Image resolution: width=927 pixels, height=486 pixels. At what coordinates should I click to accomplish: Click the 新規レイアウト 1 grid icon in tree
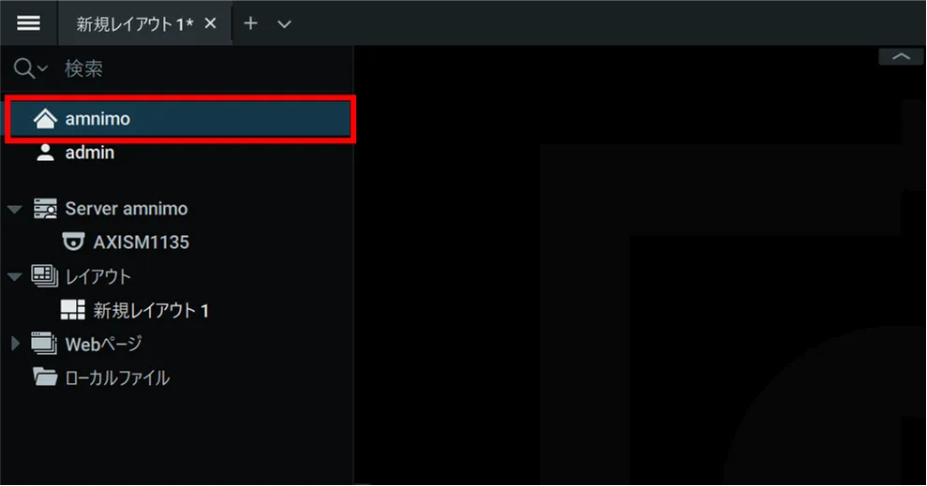point(73,309)
